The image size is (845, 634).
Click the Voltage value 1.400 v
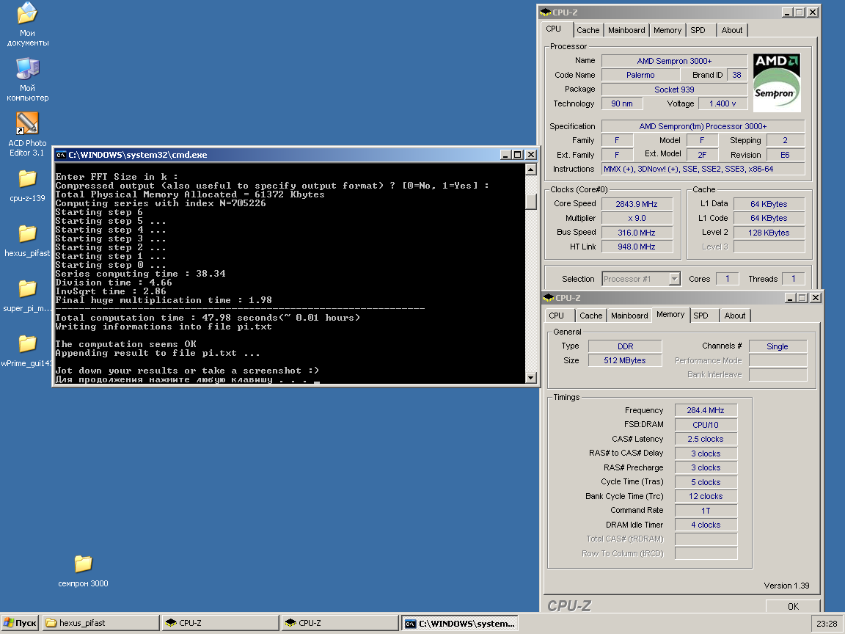coord(723,103)
